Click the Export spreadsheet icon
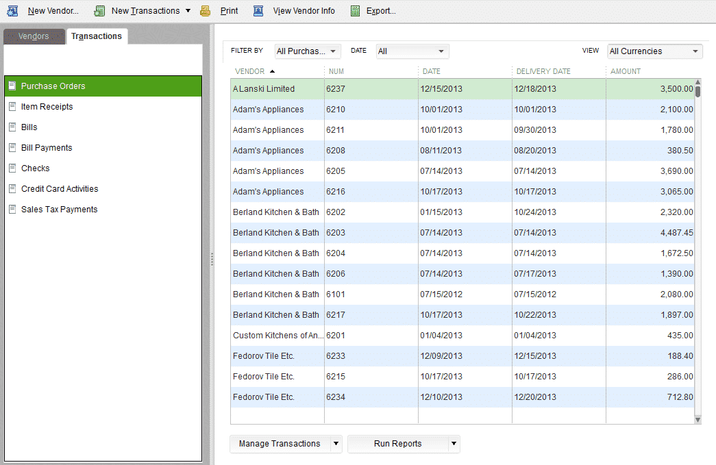The width and height of the screenshot is (716, 465). (x=356, y=11)
